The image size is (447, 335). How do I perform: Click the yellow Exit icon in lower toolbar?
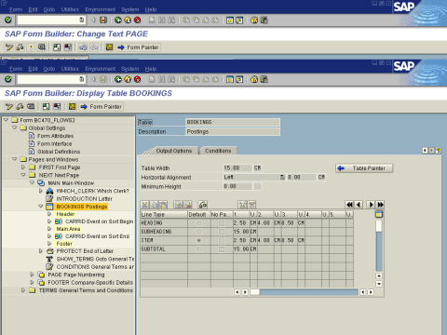tap(128, 79)
